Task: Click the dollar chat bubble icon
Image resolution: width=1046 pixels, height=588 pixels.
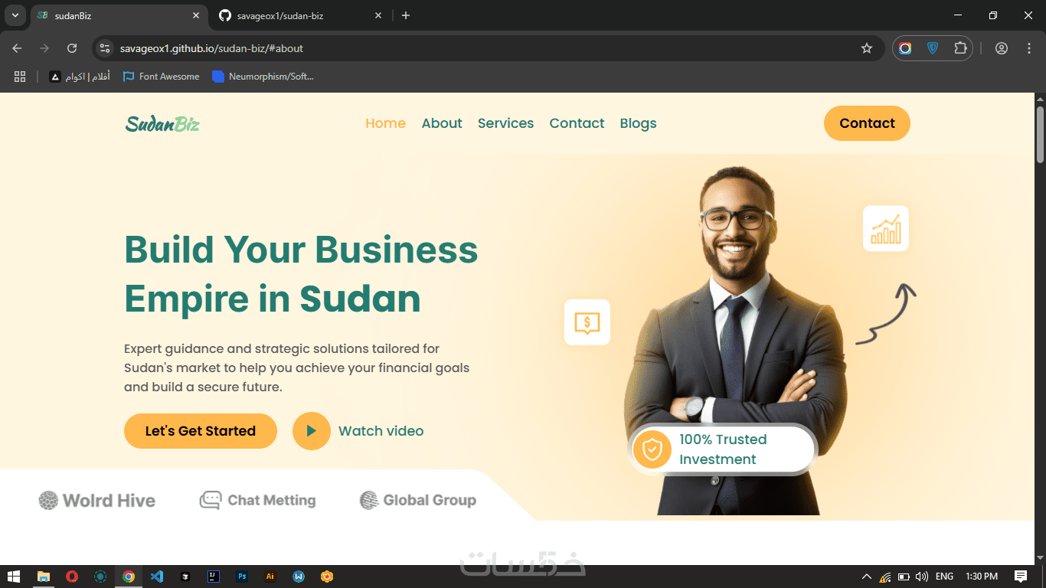Action: pyautogui.click(x=587, y=322)
